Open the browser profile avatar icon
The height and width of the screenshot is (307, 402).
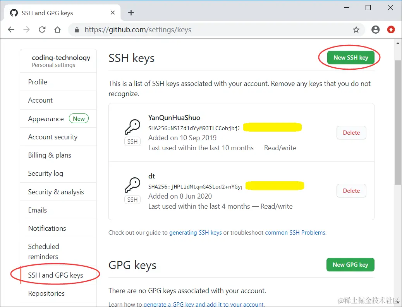pos(375,30)
